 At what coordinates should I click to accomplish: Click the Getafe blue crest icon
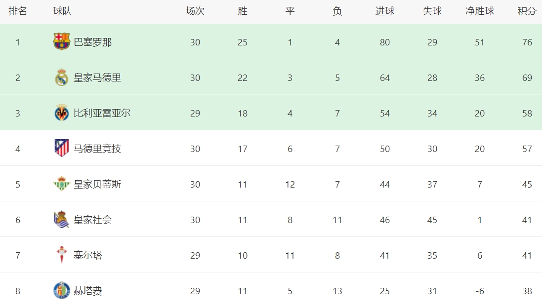62,291
